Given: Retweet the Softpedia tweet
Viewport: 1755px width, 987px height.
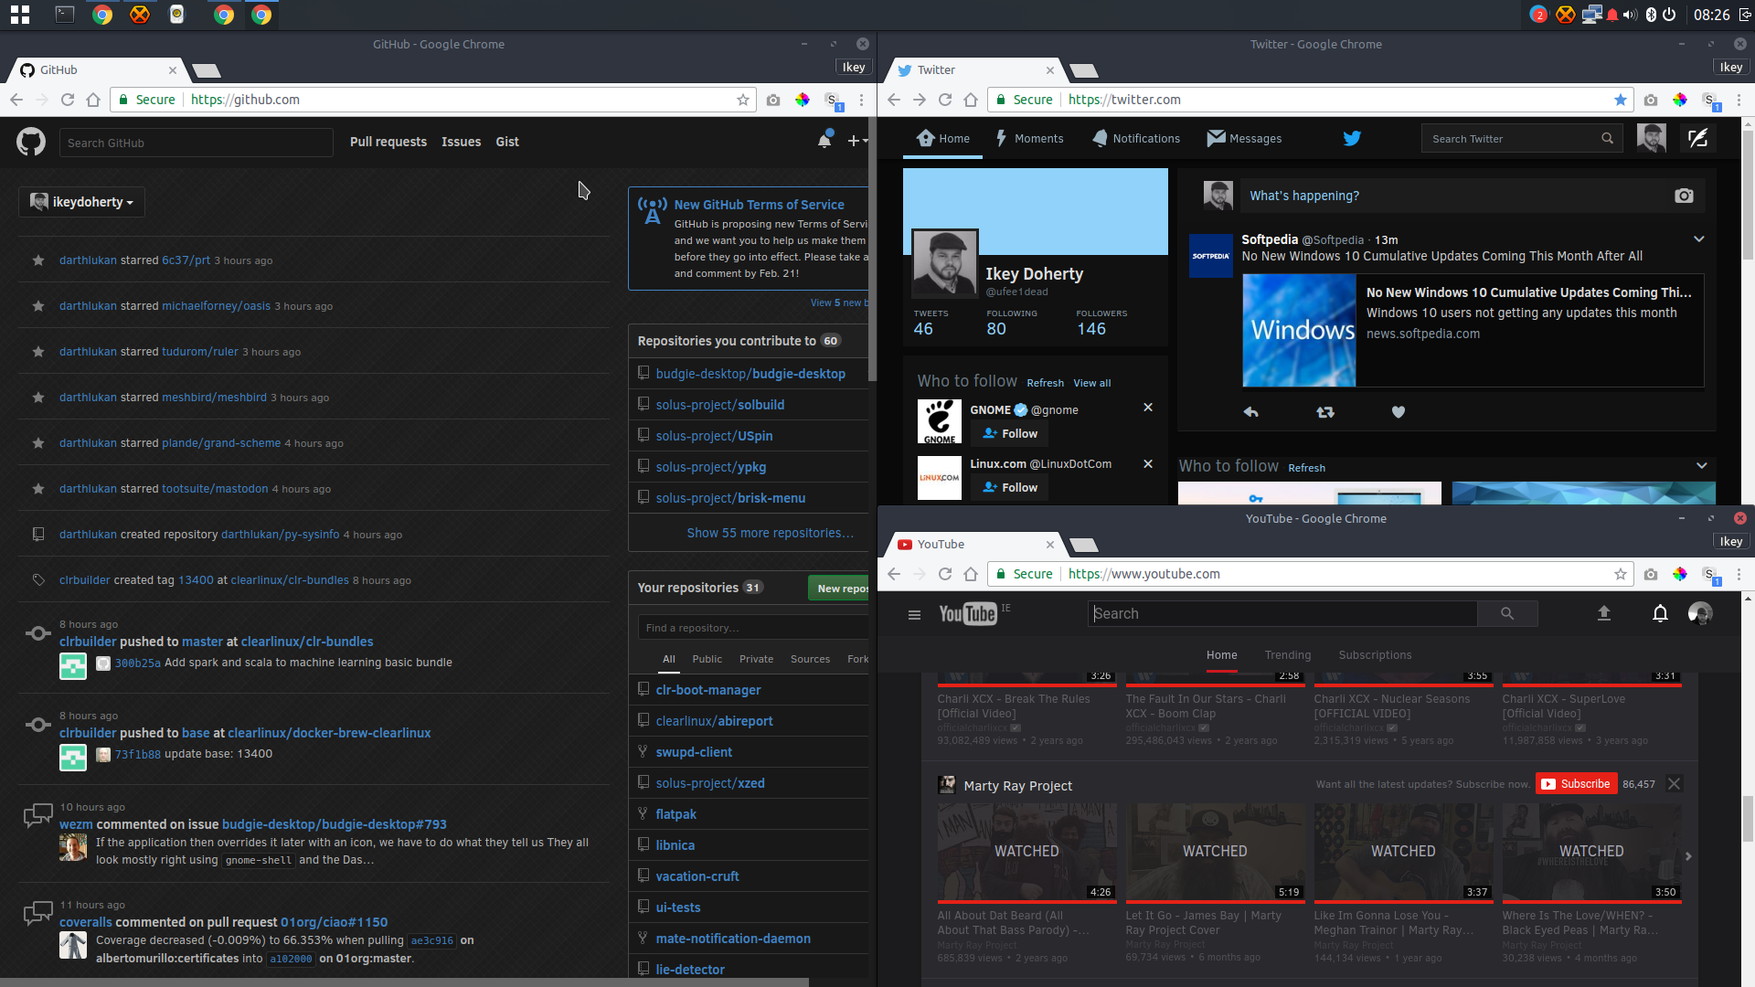Looking at the screenshot, I should click(1324, 412).
